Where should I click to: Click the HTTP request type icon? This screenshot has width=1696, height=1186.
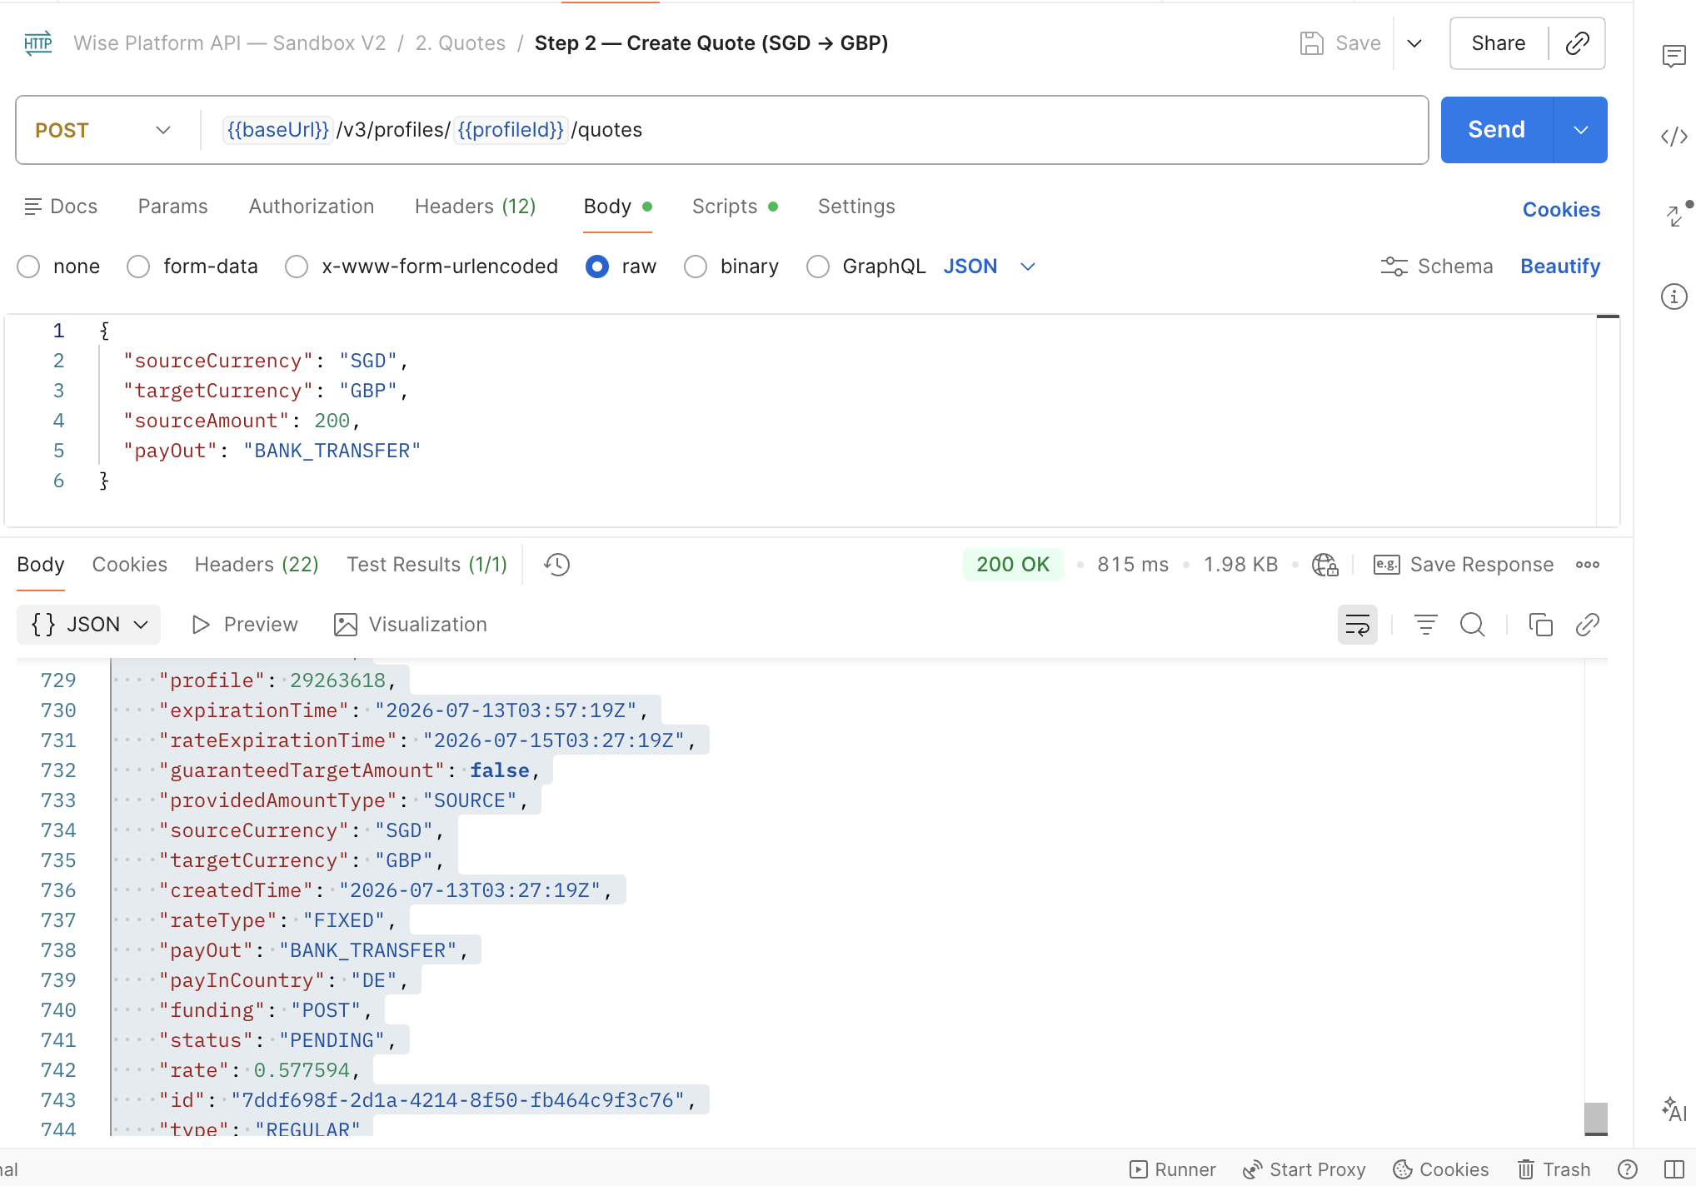[38, 43]
